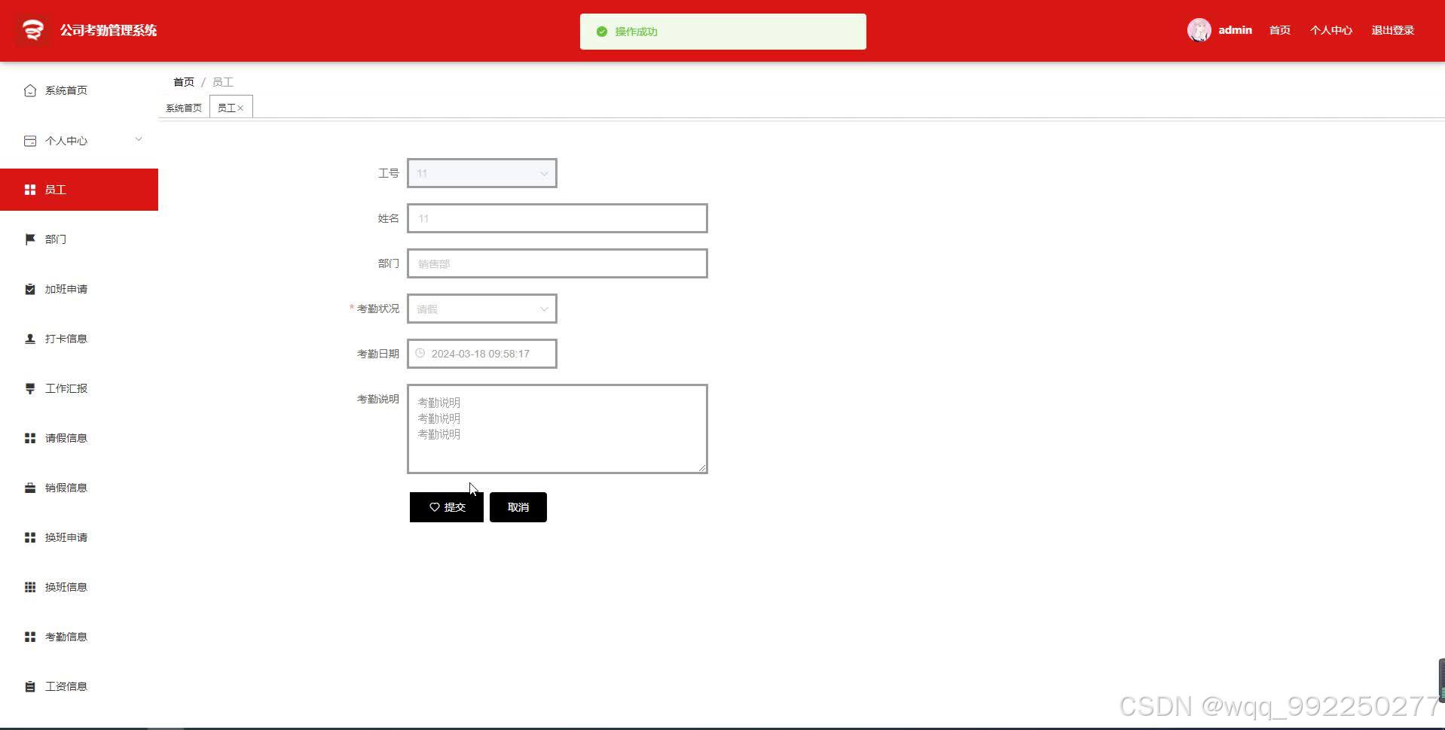Switch to the 系统首页 tab
Viewport: 1445px width, 730px height.
tap(184, 108)
